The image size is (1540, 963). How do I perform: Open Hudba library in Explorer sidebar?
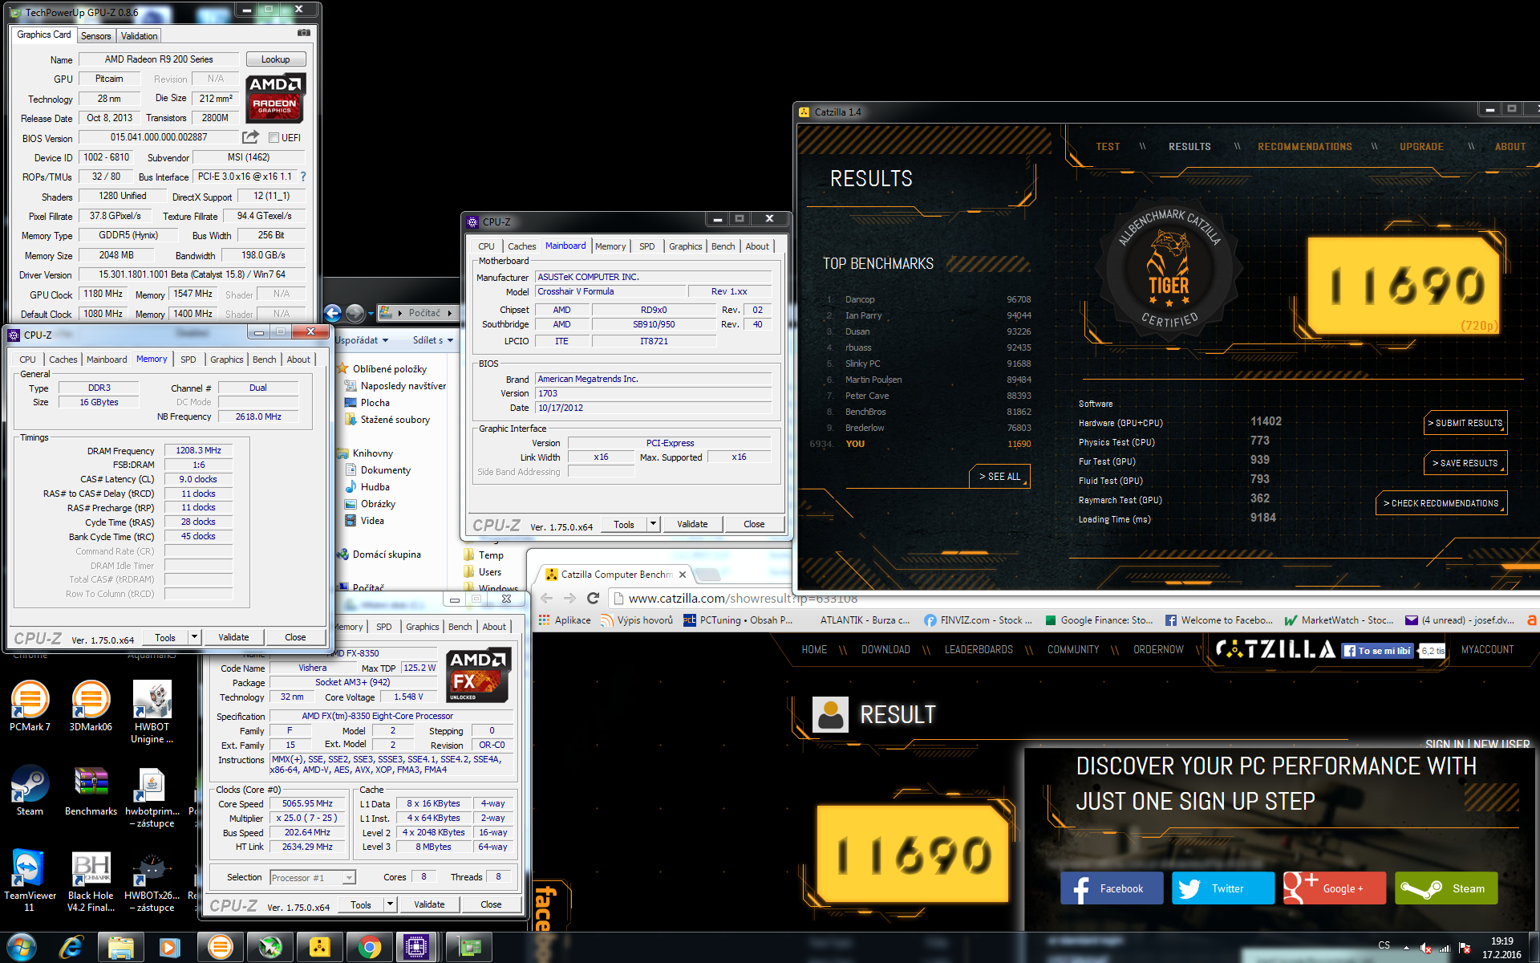375,487
